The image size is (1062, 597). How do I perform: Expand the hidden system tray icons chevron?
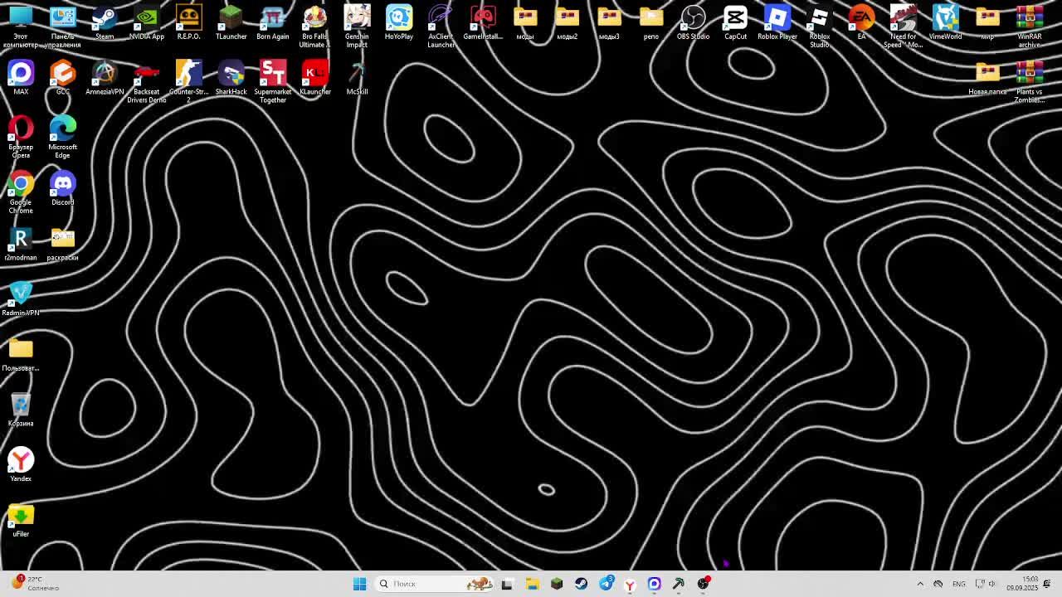click(919, 584)
